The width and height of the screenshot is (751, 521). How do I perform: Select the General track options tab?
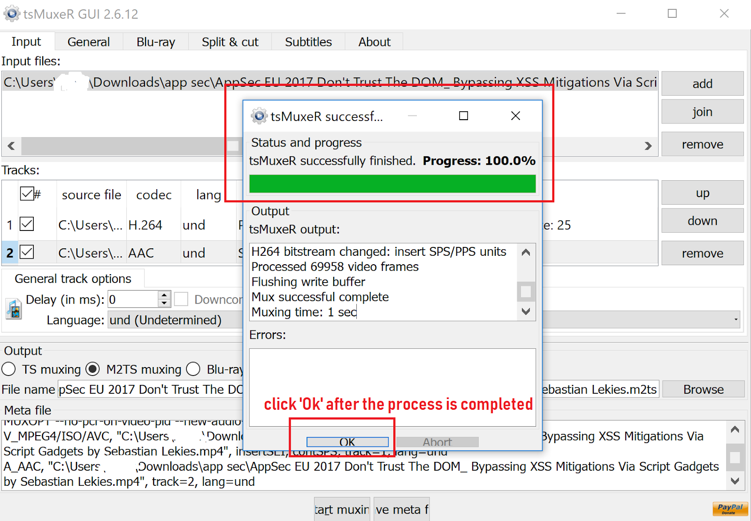[x=73, y=278]
